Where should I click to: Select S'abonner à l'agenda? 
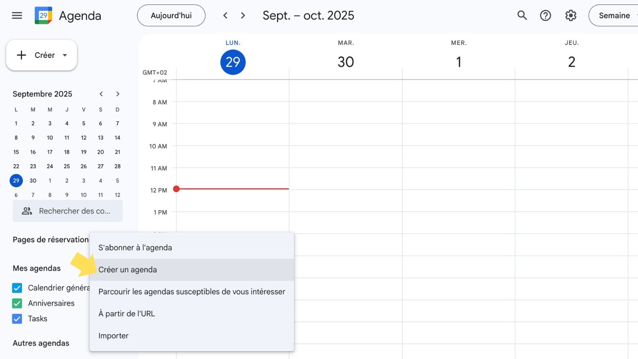135,247
